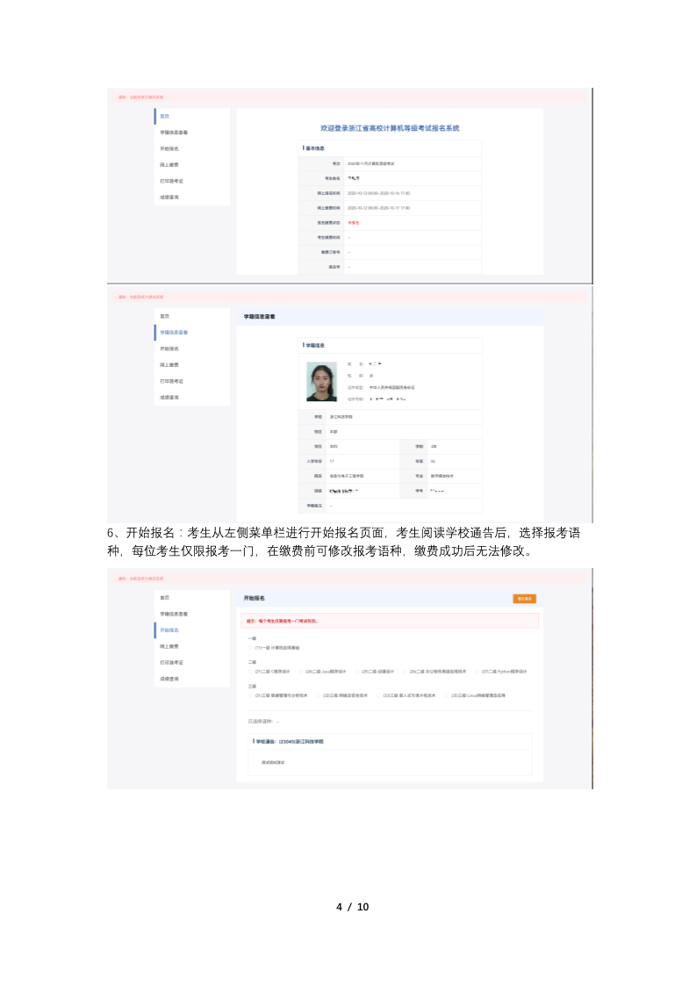Screen dimensions: 696x985
Task: Click the orange submit button on 开始报名 page
Action: pyautogui.click(x=524, y=599)
